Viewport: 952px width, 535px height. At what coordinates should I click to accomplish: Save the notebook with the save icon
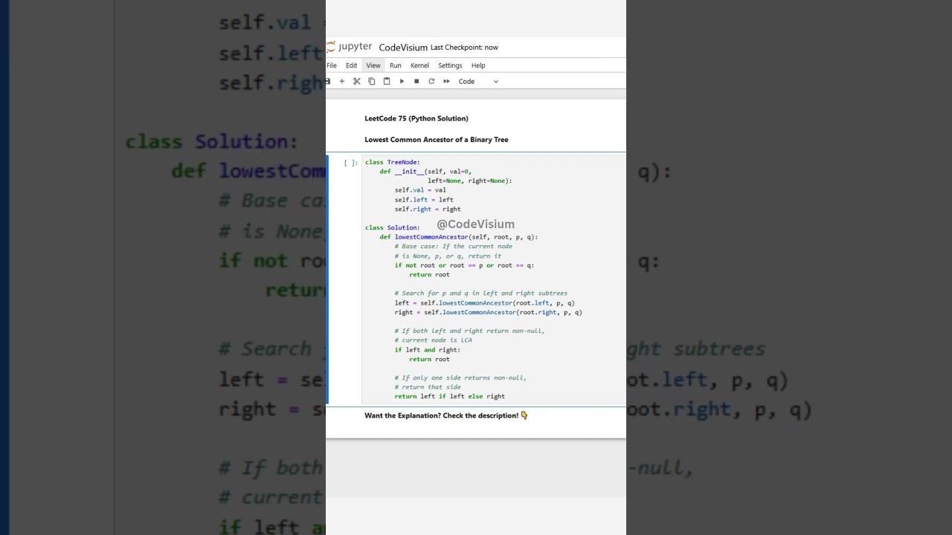click(327, 81)
